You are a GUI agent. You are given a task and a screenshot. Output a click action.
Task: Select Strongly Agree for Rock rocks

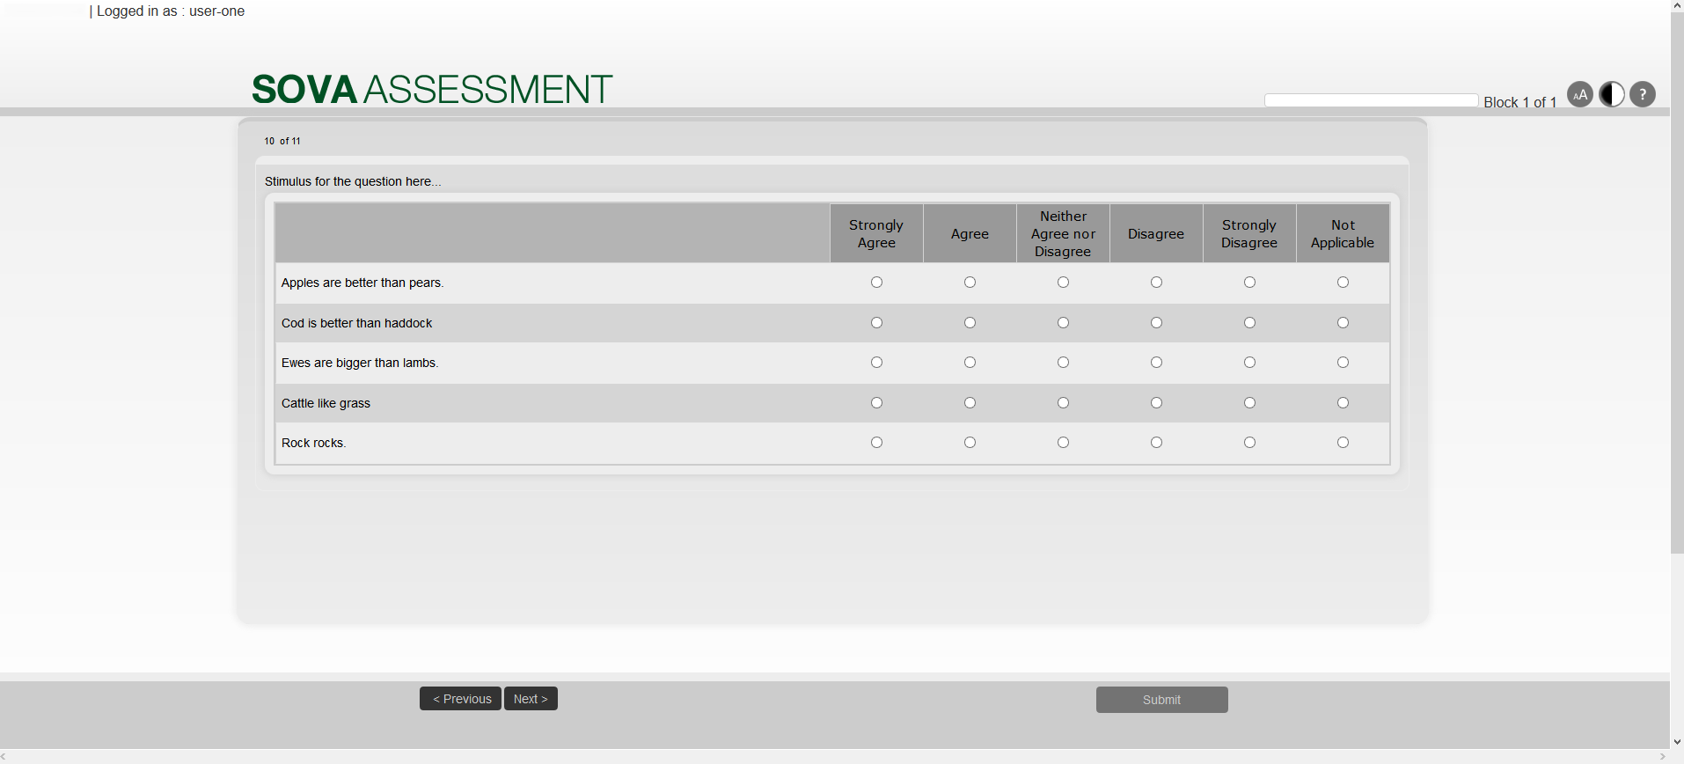coord(876,443)
